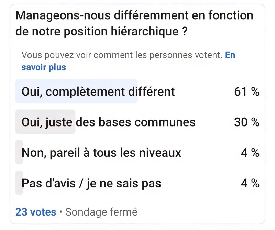Click the poll question title text

click(134, 23)
